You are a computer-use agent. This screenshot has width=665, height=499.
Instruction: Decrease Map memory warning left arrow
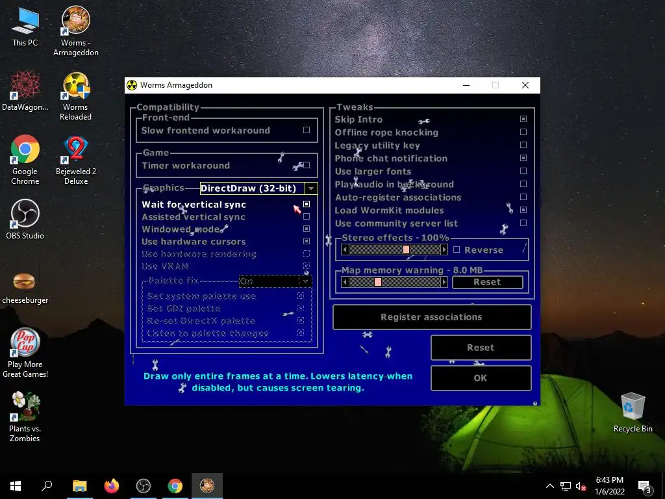coord(345,282)
